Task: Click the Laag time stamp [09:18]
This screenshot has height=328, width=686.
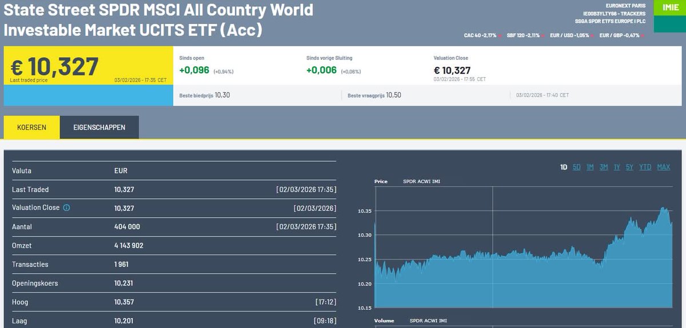Action: (325, 321)
